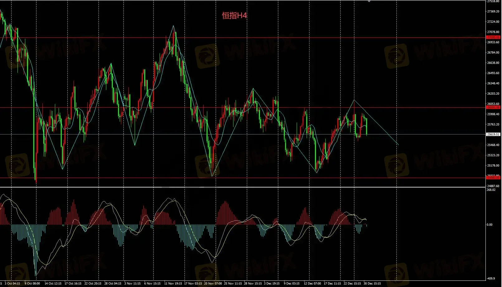
Task: Click the MACD 268.02 scale label
Action: (491, 190)
